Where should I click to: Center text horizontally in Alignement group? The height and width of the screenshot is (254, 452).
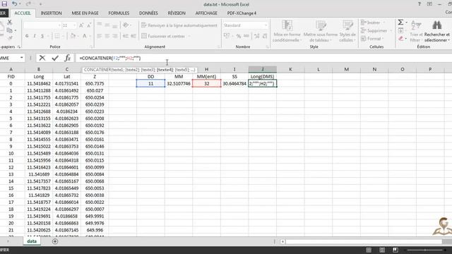107,36
